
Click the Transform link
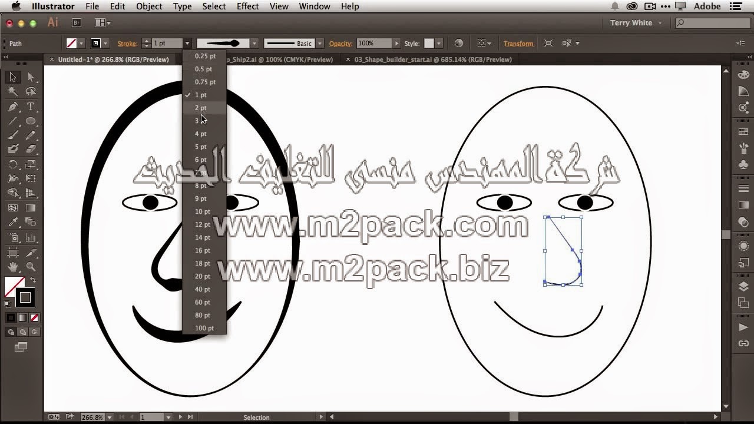tap(518, 44)
